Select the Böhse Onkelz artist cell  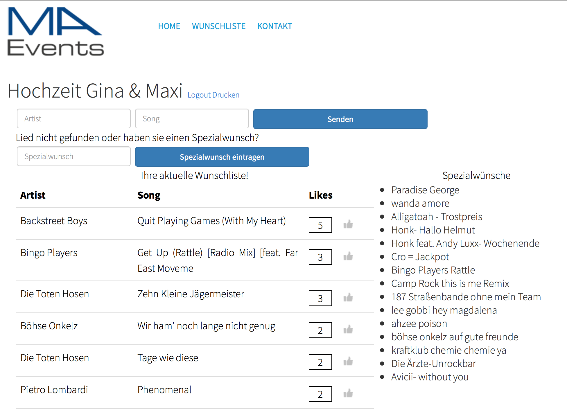pyautogui.click(x=49, y=326)
